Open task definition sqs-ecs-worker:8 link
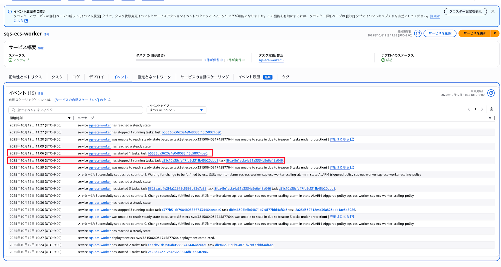 pyautogui.click(x=271, y=60)
